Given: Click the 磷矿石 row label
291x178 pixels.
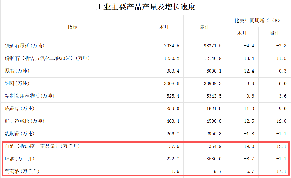Looking at the screenshot, I should tap(47, 58).
